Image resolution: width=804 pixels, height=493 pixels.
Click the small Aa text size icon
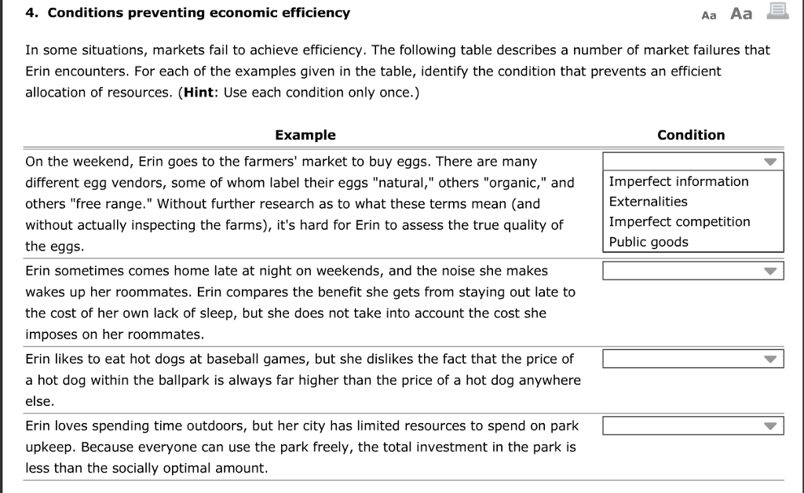tap(708, 13)
